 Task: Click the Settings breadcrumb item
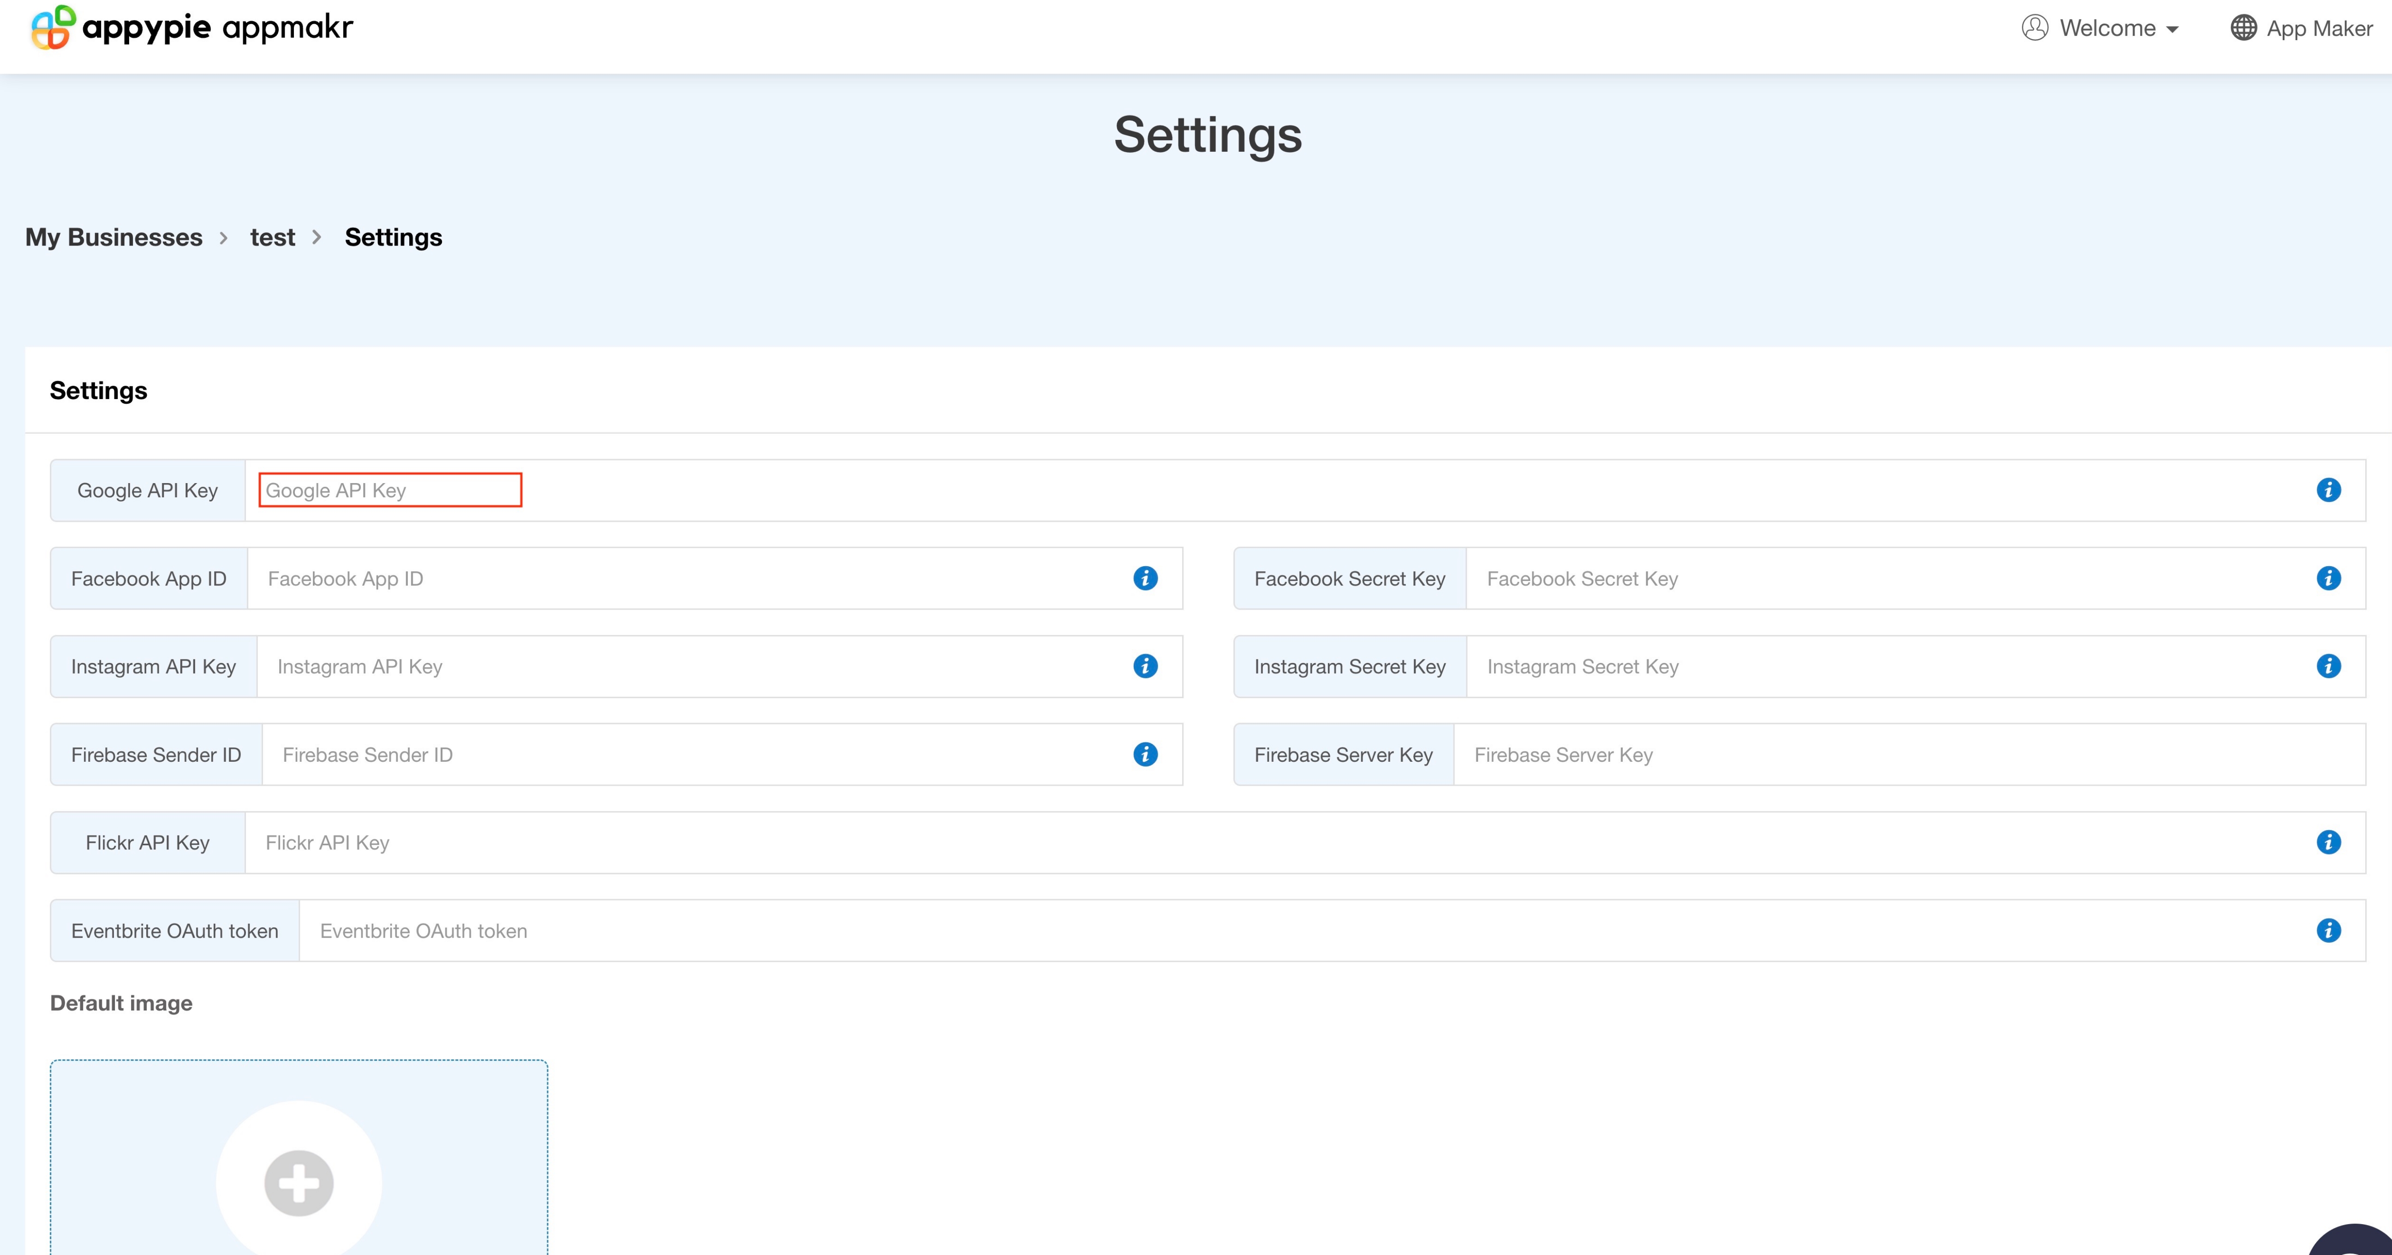[x=394, y=238]
